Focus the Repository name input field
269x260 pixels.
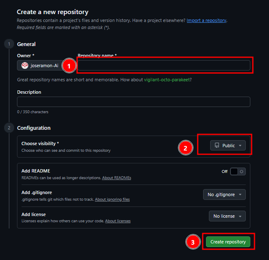164,66
